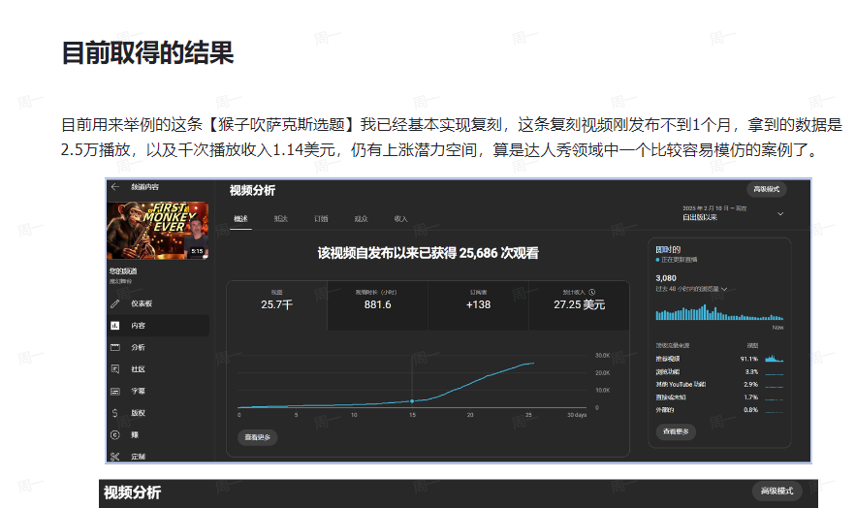The width and height of the screenshot is (856, 508).
Task: Click the 推荐视频 91.1% traffic source row
Action: (x=719, y=359)
